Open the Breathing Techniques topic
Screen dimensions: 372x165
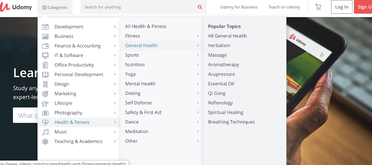pyautogui.click(x=231, y=122)
